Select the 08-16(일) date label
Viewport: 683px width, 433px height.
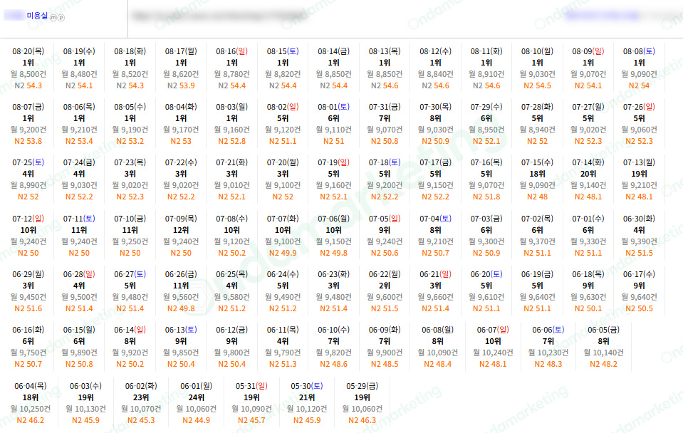(232, 51)
